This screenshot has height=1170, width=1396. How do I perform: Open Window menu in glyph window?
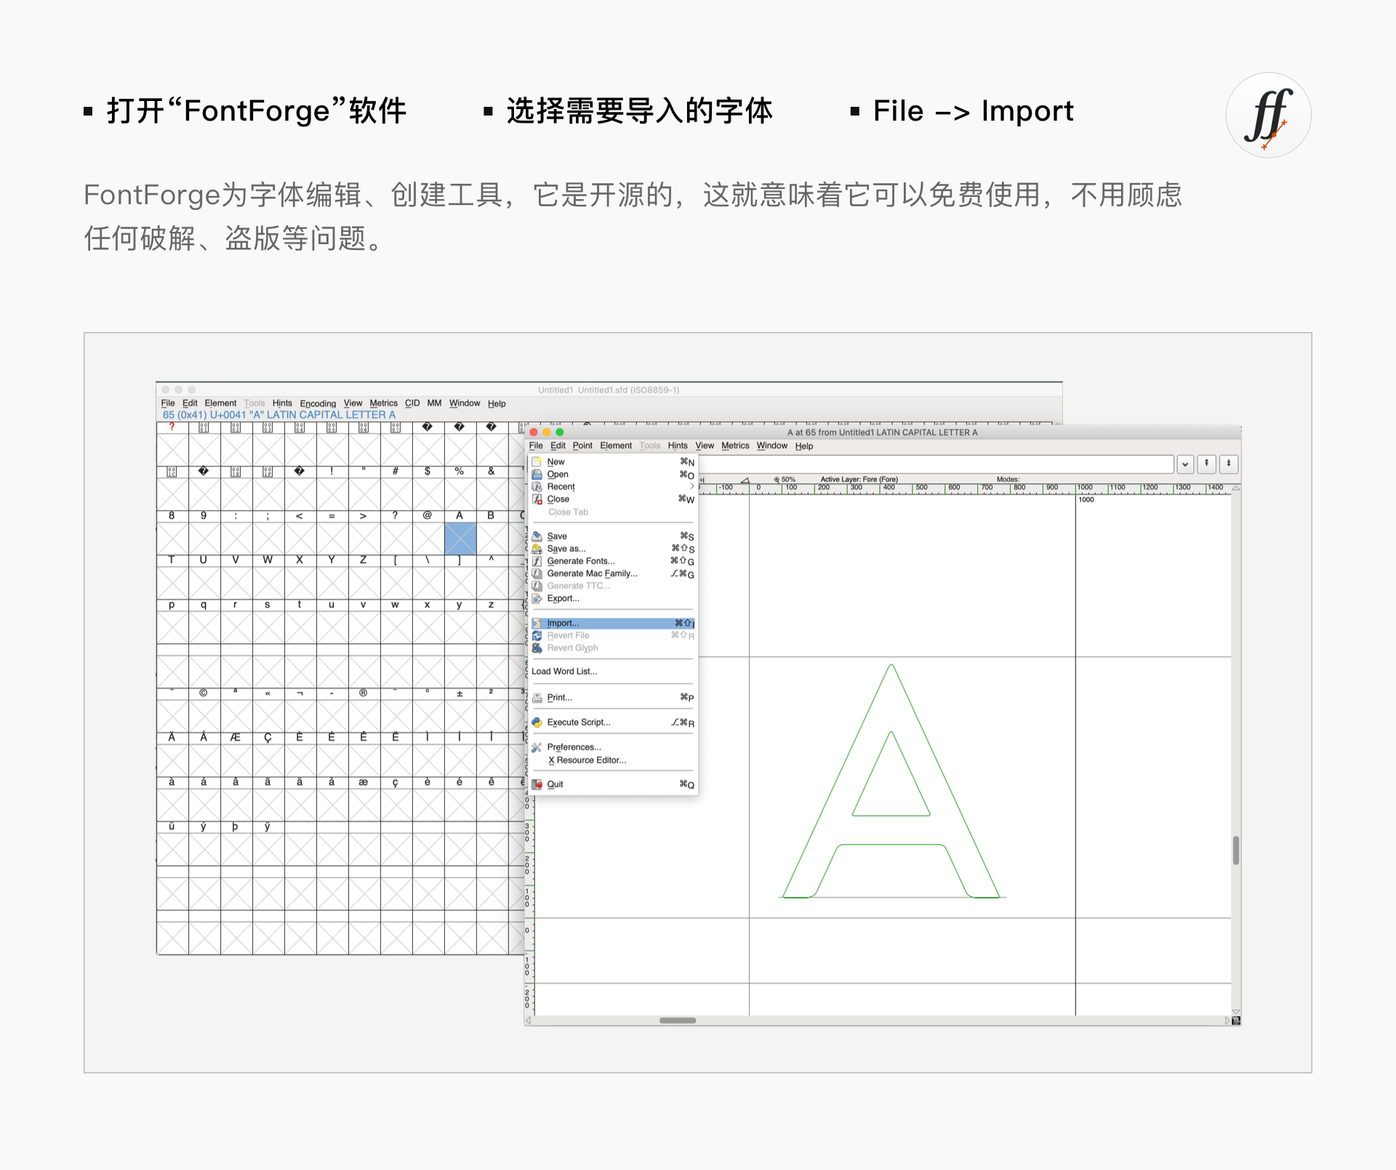pyautogui.click(x=772, y=446)
